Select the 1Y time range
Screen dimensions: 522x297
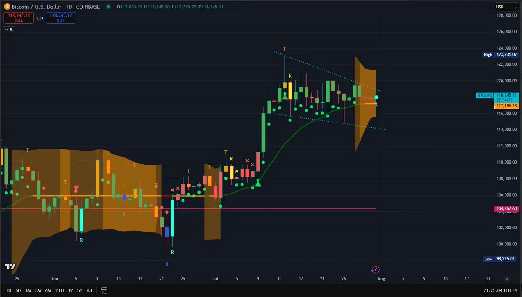click(71, 290)
